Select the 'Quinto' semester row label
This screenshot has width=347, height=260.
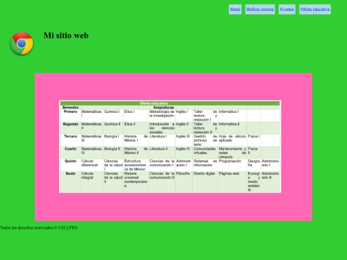pos(71,161)
